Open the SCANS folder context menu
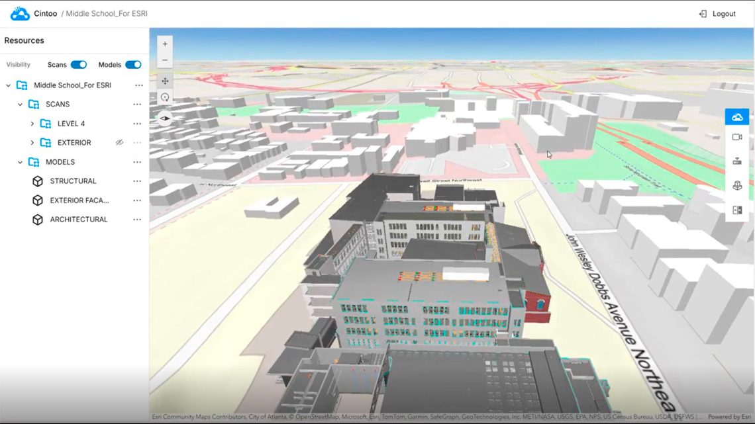 tap(137, 104)
